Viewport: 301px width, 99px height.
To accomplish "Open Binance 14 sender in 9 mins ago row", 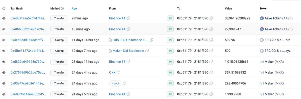I will tap(117, 18).
